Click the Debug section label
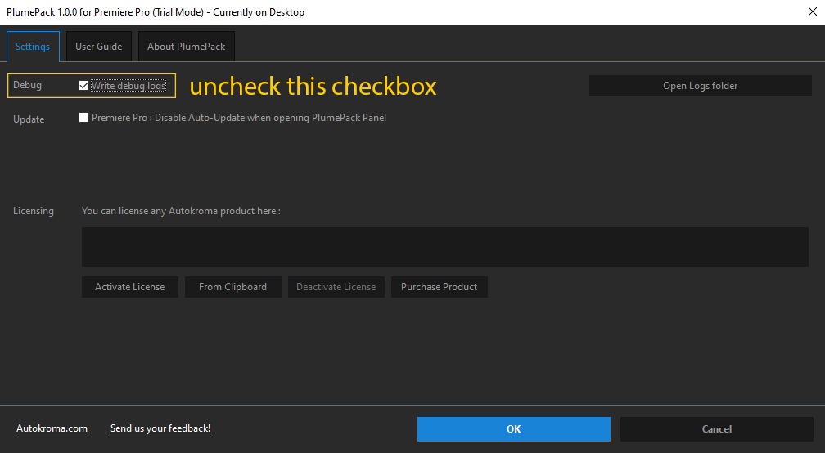The width and height of the screenshot is (825, 453). [27, 85]
